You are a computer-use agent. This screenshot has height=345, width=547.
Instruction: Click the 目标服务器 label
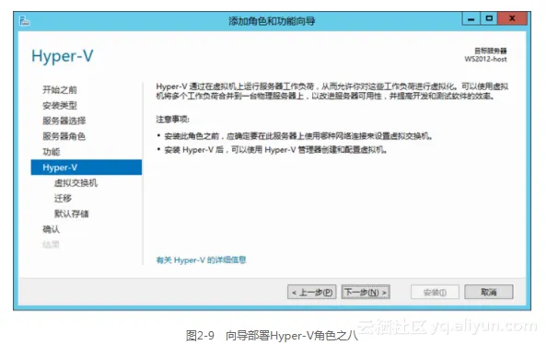(x=491, y=51)
